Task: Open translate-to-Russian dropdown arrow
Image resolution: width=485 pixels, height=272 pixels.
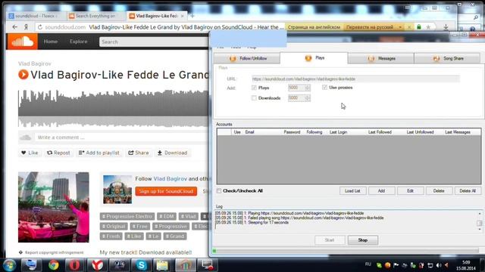Action: pos(400,27)
